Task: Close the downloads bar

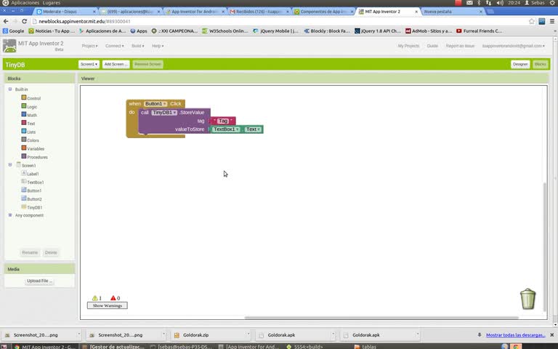Action: pos(552,334)
